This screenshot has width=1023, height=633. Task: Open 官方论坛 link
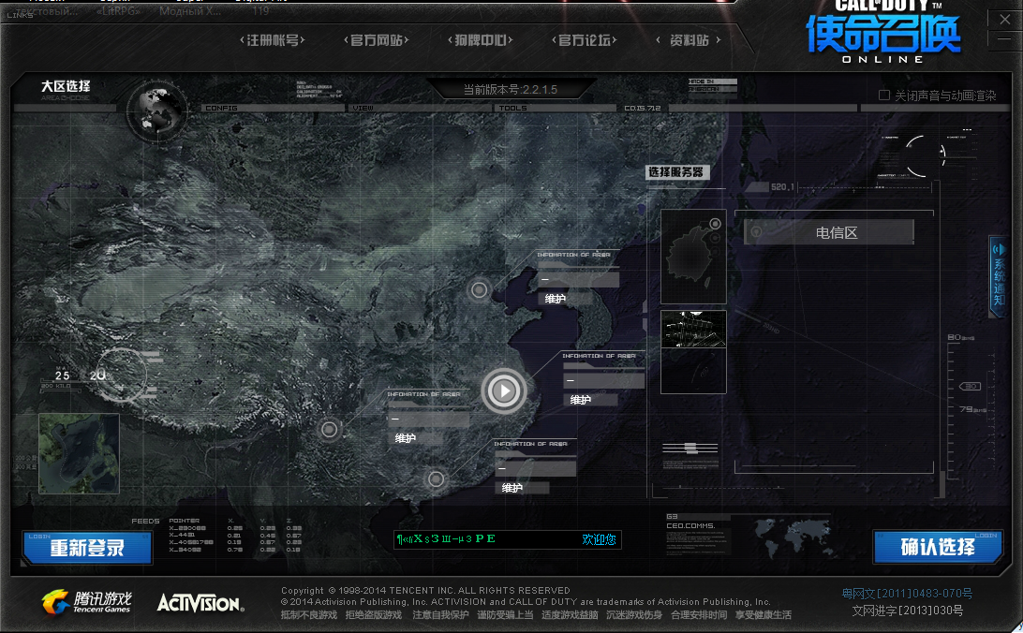point(585,40)
